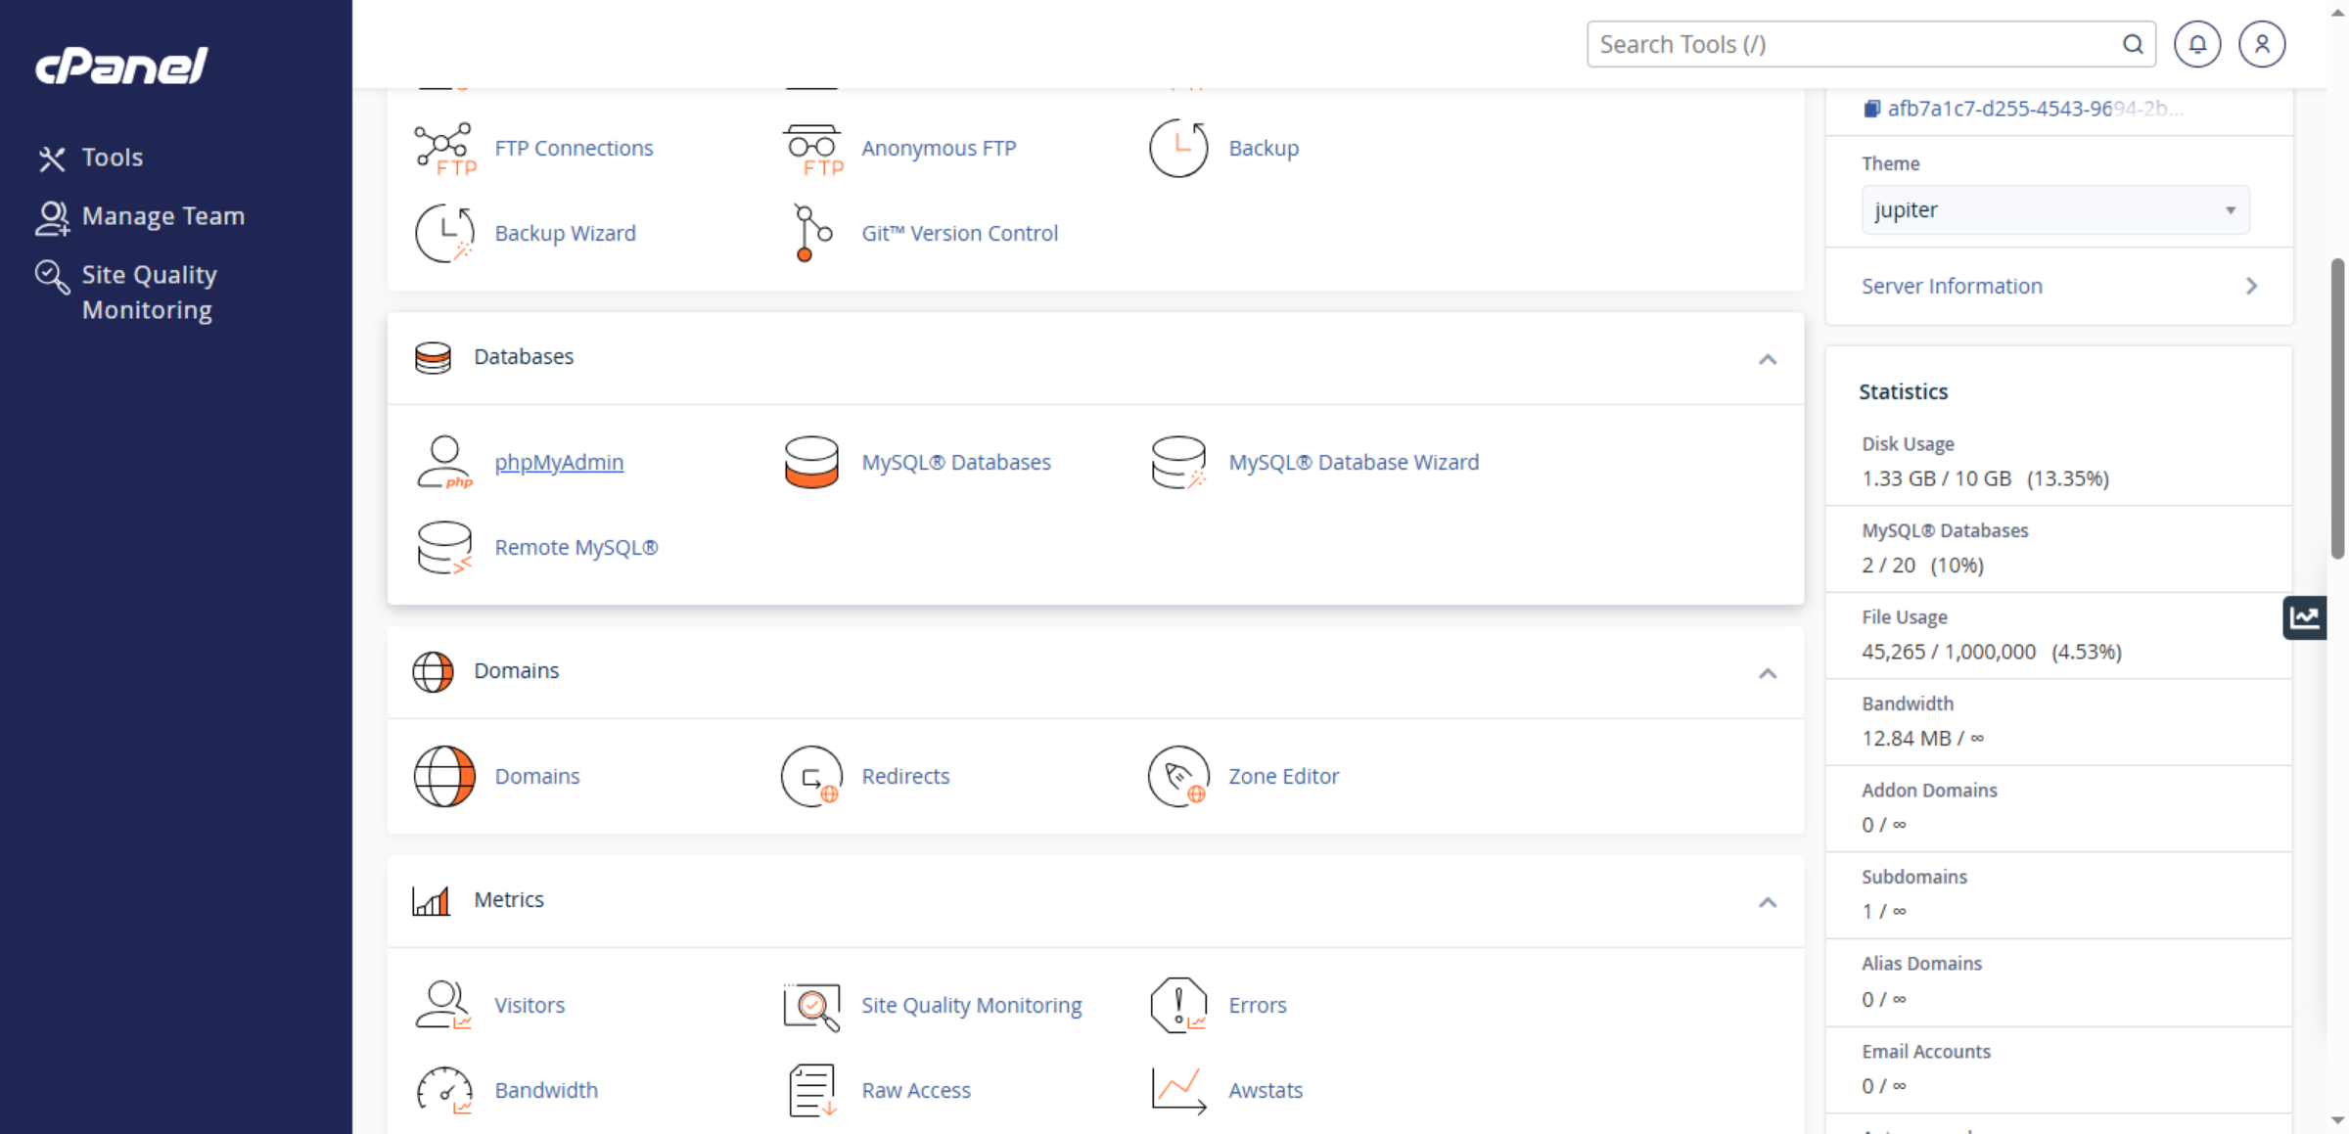
Task: Open the jupiter Theme dropdown
Action: (2054, 209)
